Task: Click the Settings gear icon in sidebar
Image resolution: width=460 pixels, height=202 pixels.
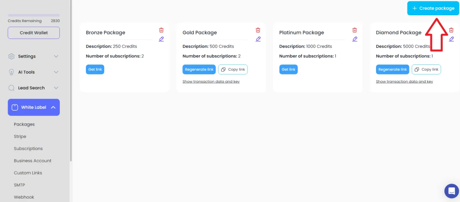Action: pyautogui.click(x=11, y=56)
